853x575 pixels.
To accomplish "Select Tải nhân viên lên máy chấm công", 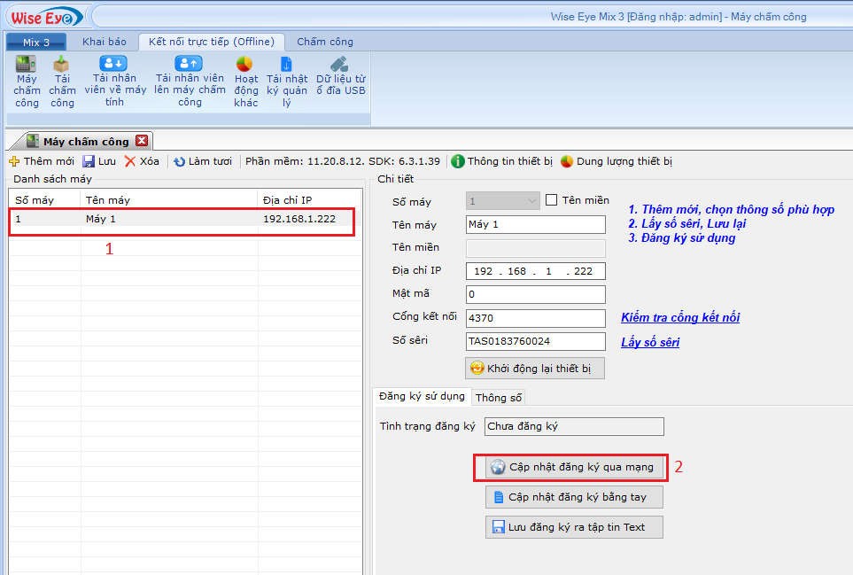I will tap(189, 81).
